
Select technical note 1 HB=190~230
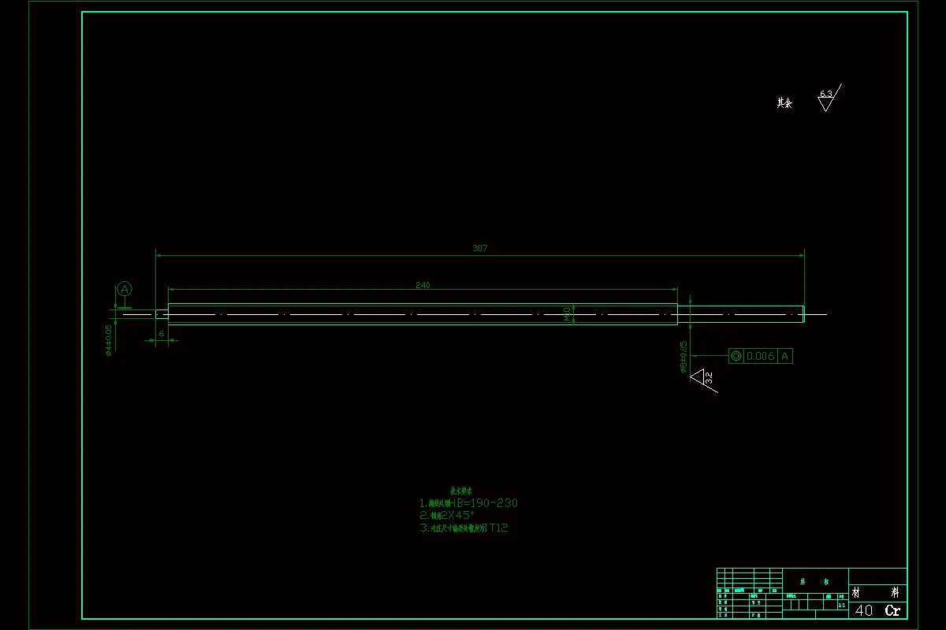coord(468,503)
